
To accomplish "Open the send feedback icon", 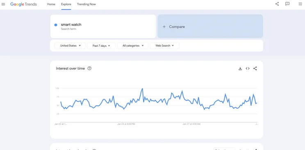I will point(287,4).
